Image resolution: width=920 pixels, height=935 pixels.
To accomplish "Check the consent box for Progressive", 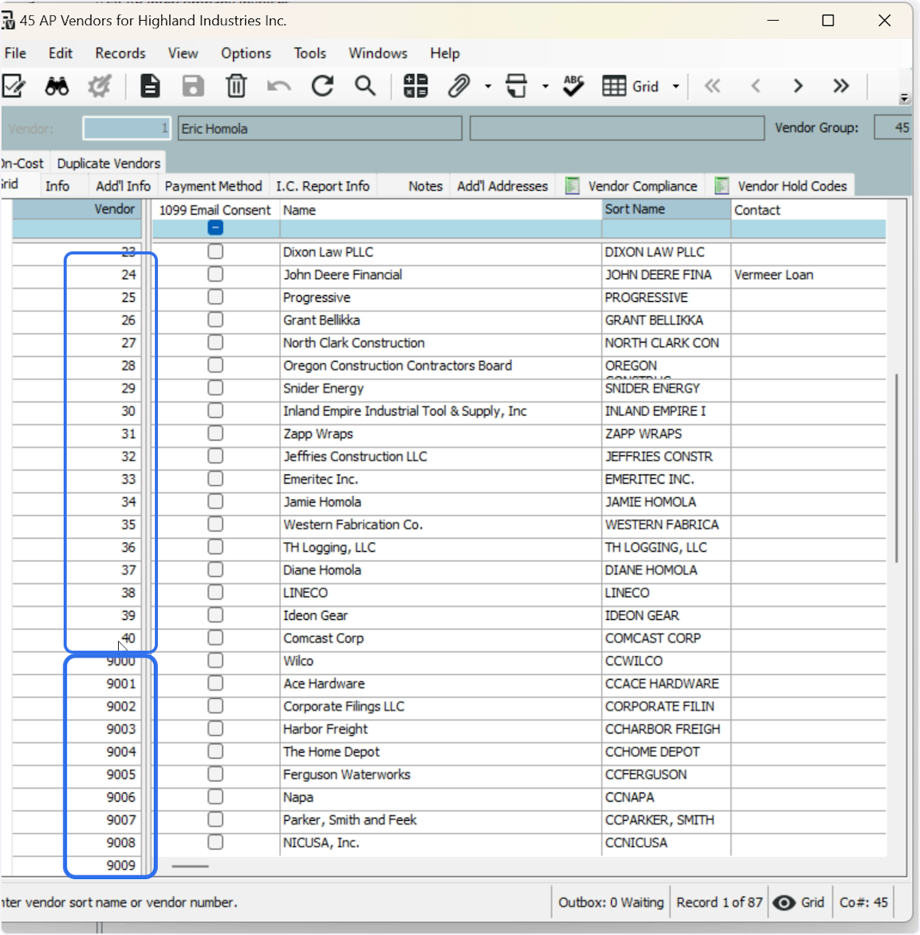I will coord(215,297).
